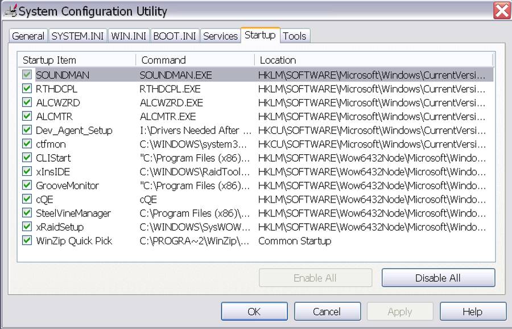Click the Cancel button
Screen dimensions: 512x329
[x=327, y=311]
